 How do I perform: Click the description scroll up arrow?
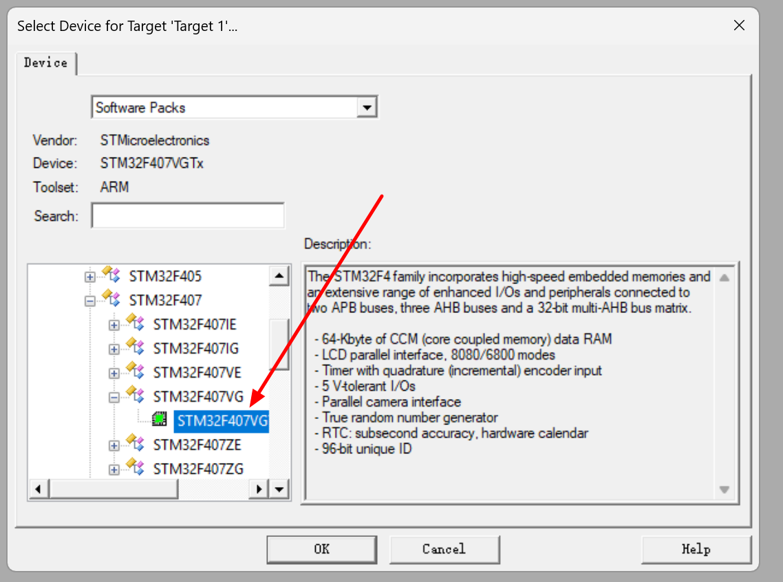click(x=725, y=278)
